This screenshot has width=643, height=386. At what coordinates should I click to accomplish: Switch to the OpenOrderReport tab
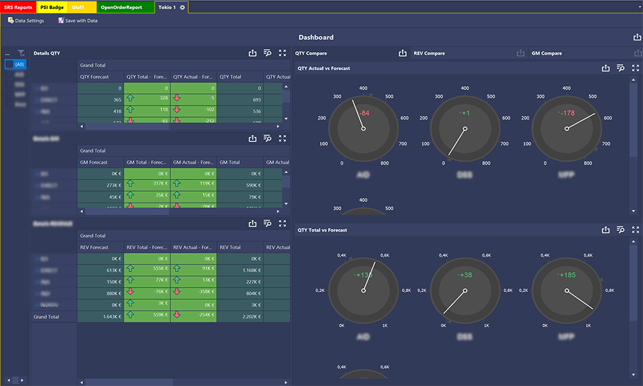click(x=125, y=7)
